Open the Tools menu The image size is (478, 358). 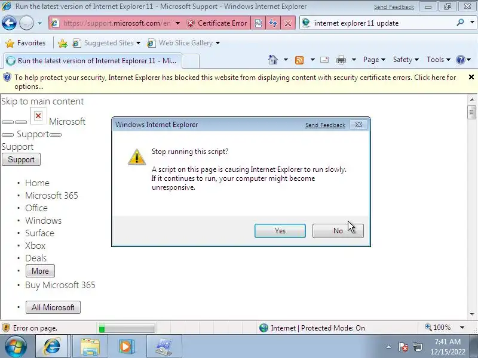pos(439,60)
